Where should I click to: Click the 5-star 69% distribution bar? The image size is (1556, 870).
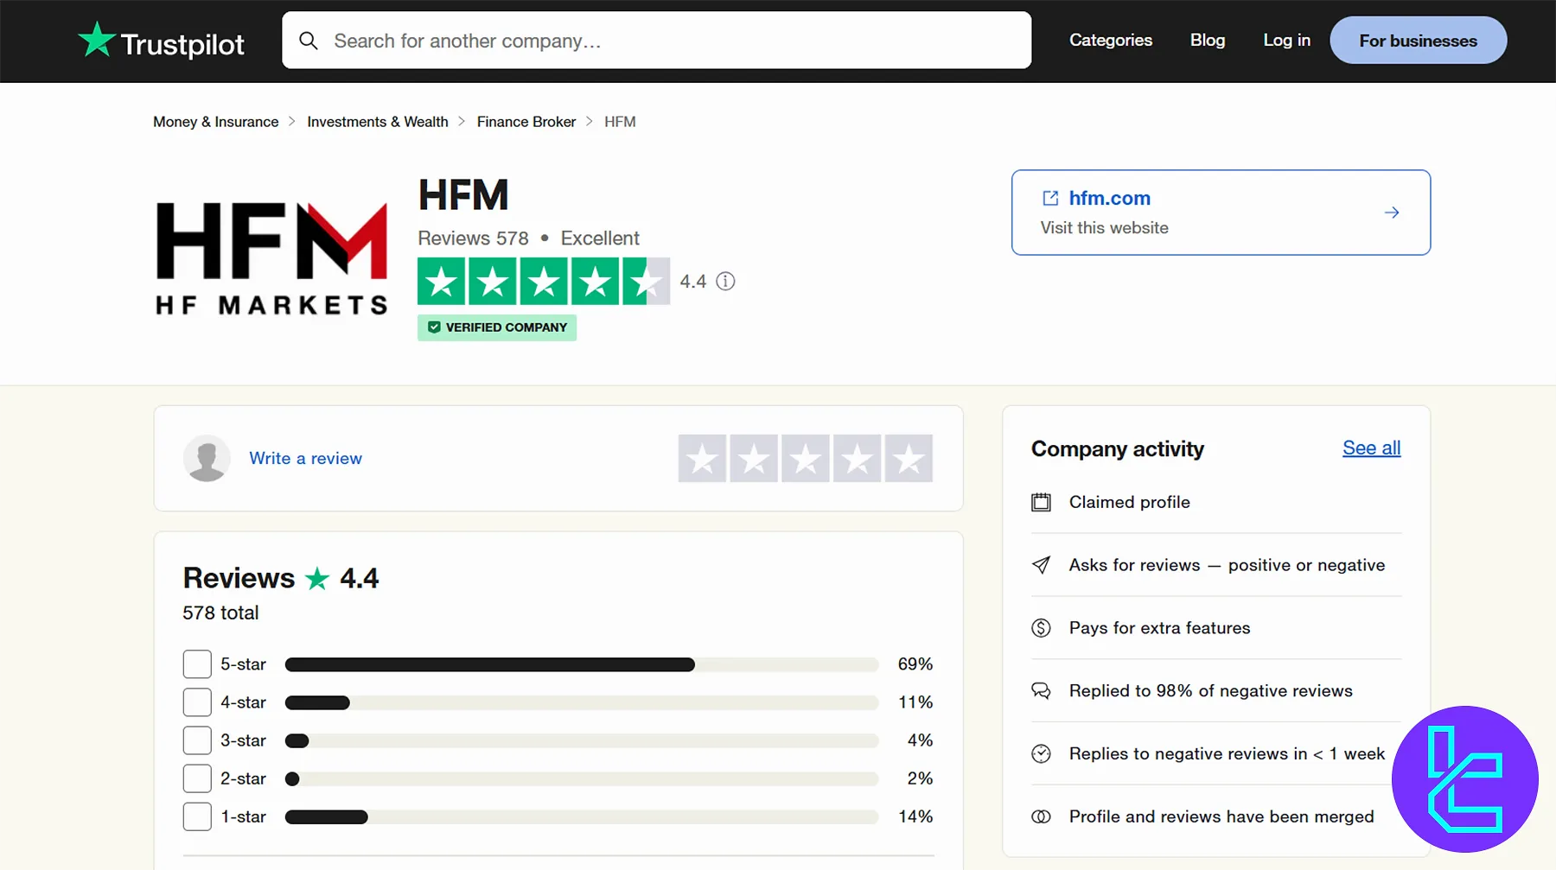pyautogui.click(x=582, y=664)
